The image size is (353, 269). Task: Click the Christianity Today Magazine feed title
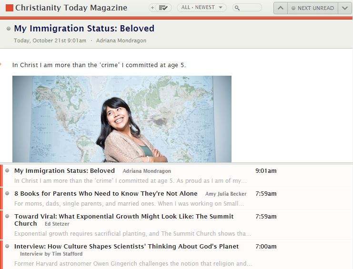(71, 8)
